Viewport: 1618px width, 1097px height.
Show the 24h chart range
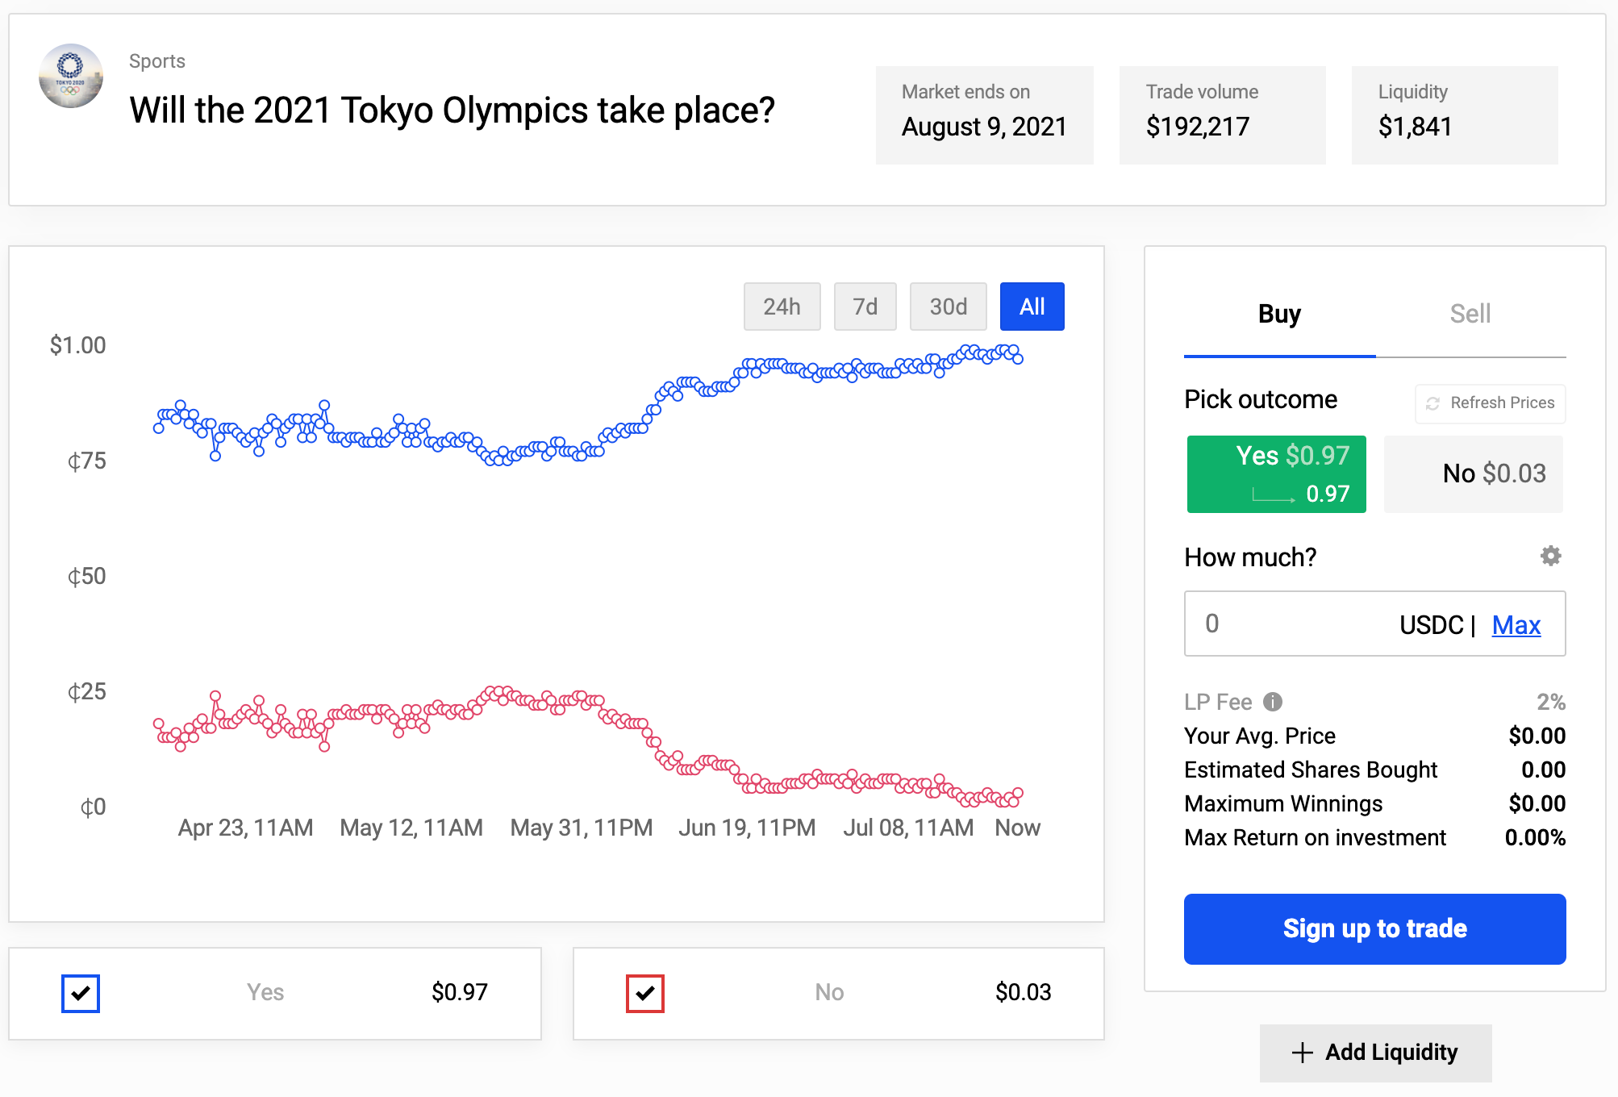tap(782, 307)
